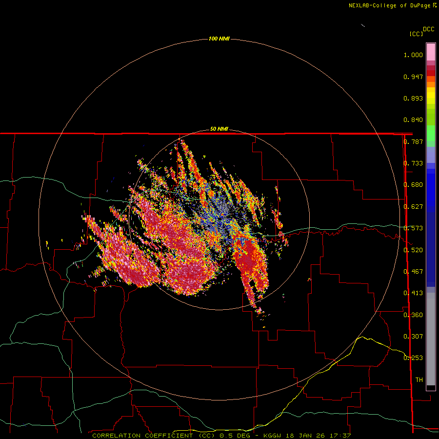Click the pink top segment of color bar
The image size is (439, 439).
pyautogui.click(x=431, y=52)
